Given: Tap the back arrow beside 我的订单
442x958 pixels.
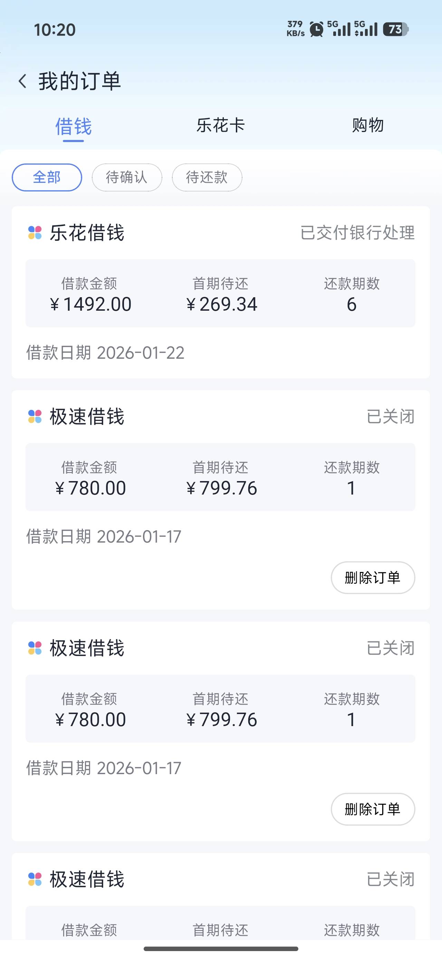Looking at the screenshot, I should [x=23, y=81].
